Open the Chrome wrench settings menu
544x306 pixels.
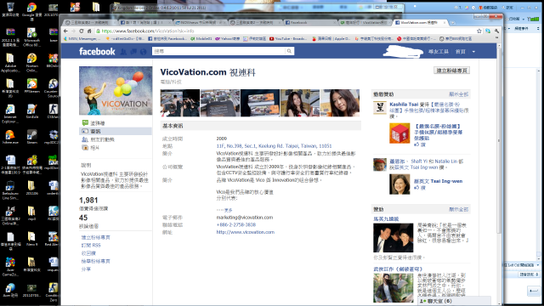[496, 31]
